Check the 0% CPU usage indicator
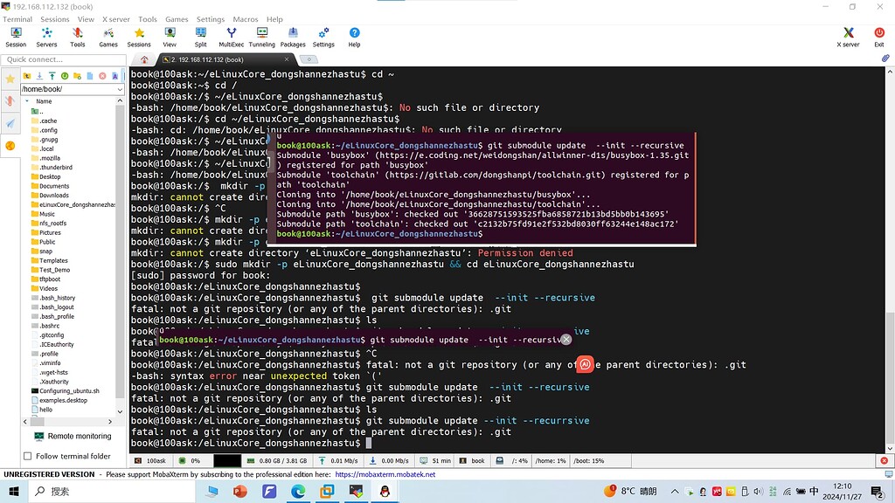Screen dimensions: 895x503 click(x=191, y=460)
